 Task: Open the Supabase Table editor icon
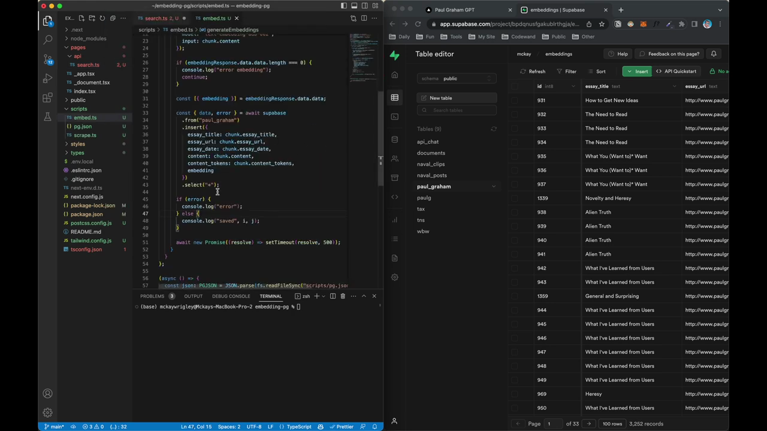click(394, 98)
